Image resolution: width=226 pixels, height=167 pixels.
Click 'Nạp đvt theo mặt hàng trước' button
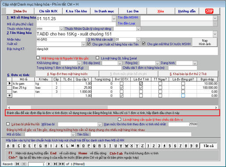[67, 74]
